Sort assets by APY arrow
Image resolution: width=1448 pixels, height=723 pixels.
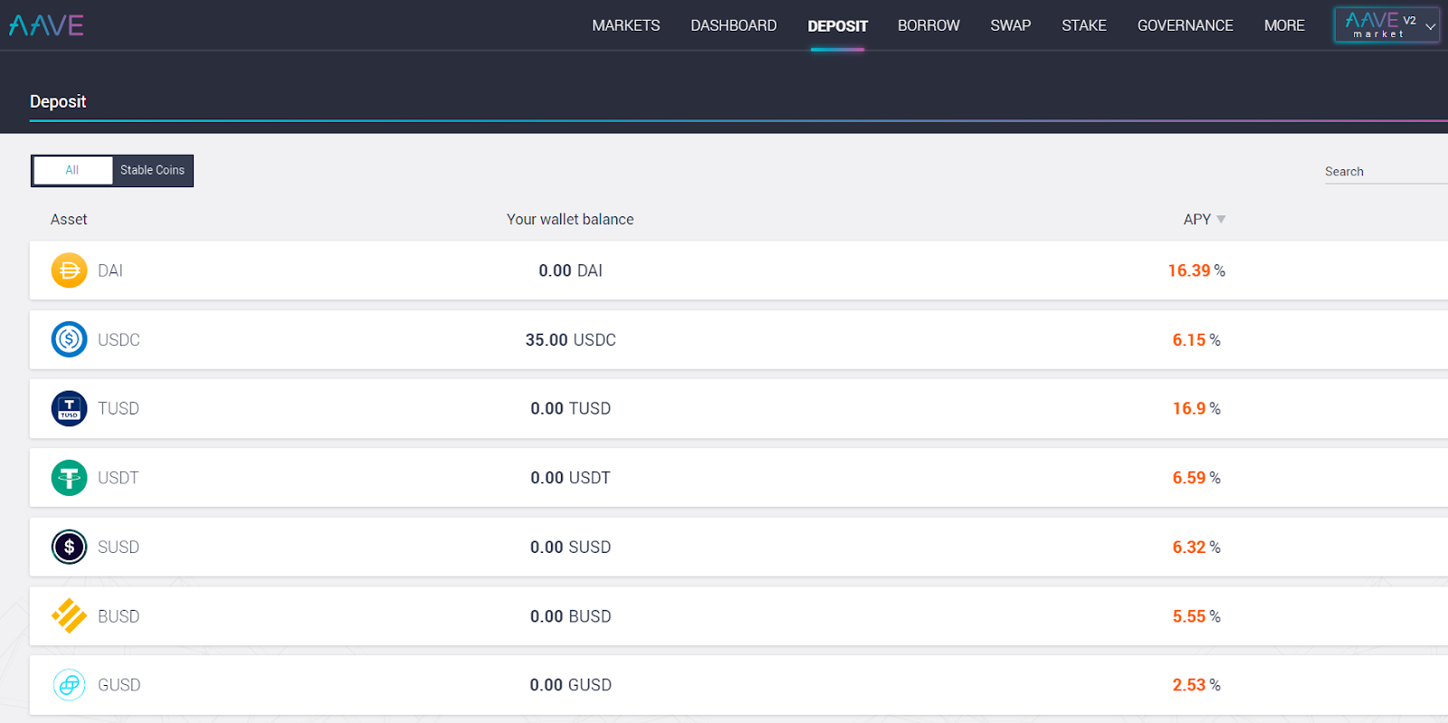point(1221,219)
